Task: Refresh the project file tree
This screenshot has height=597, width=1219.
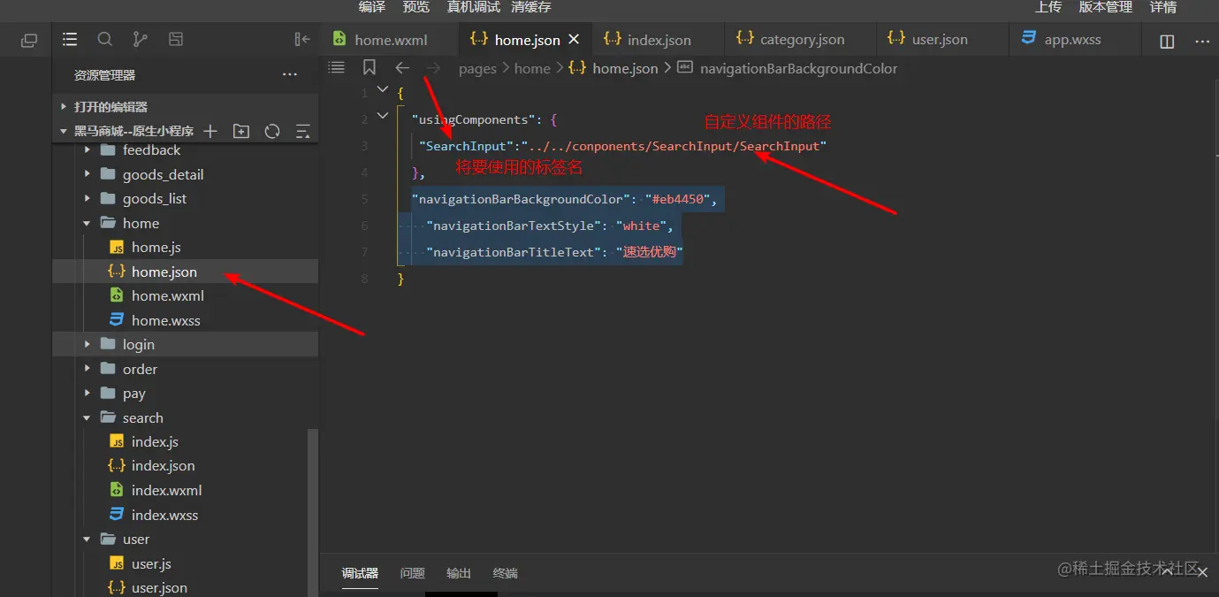Action: click(x=272, y=131)
